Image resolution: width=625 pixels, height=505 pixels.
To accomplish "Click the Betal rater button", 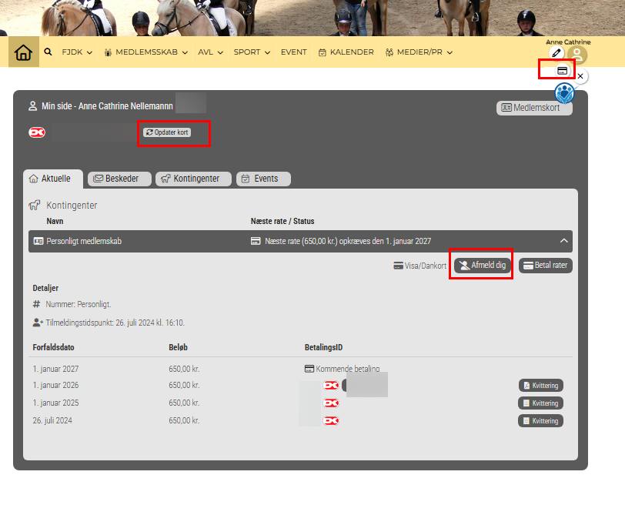I will (546, 266).
